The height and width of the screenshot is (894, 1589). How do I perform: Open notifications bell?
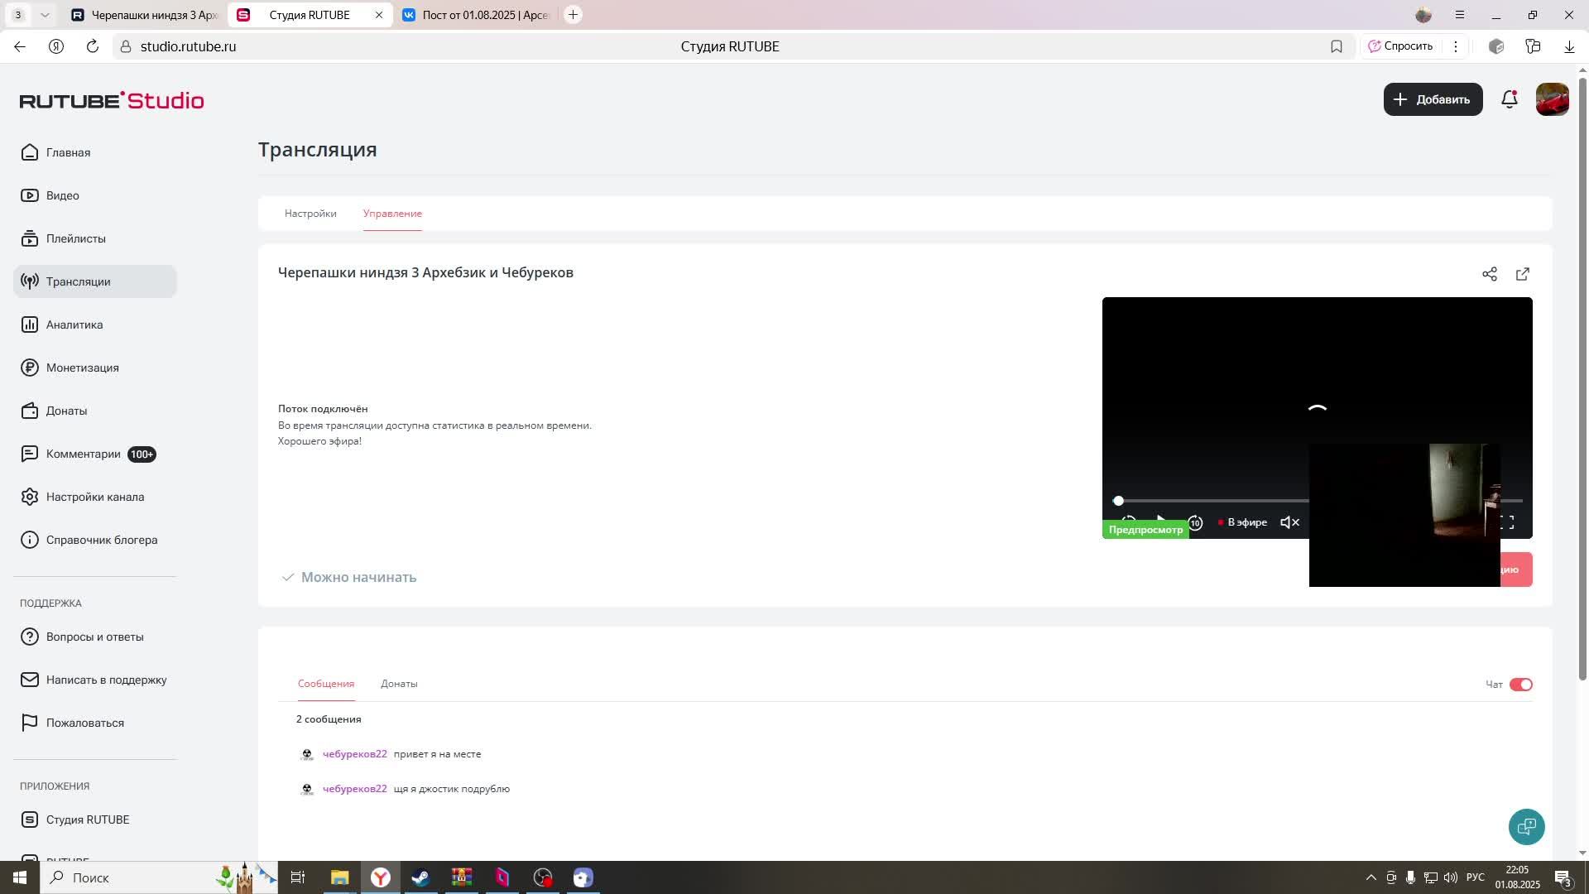1510,99
